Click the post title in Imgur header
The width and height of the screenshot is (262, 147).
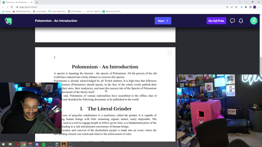(x=56, y=21)
